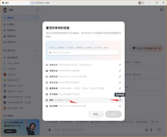The height and width of the screenshot is (137, 167).
Task: Pin the 阅读总结 skill
Action: coord(120,77)
